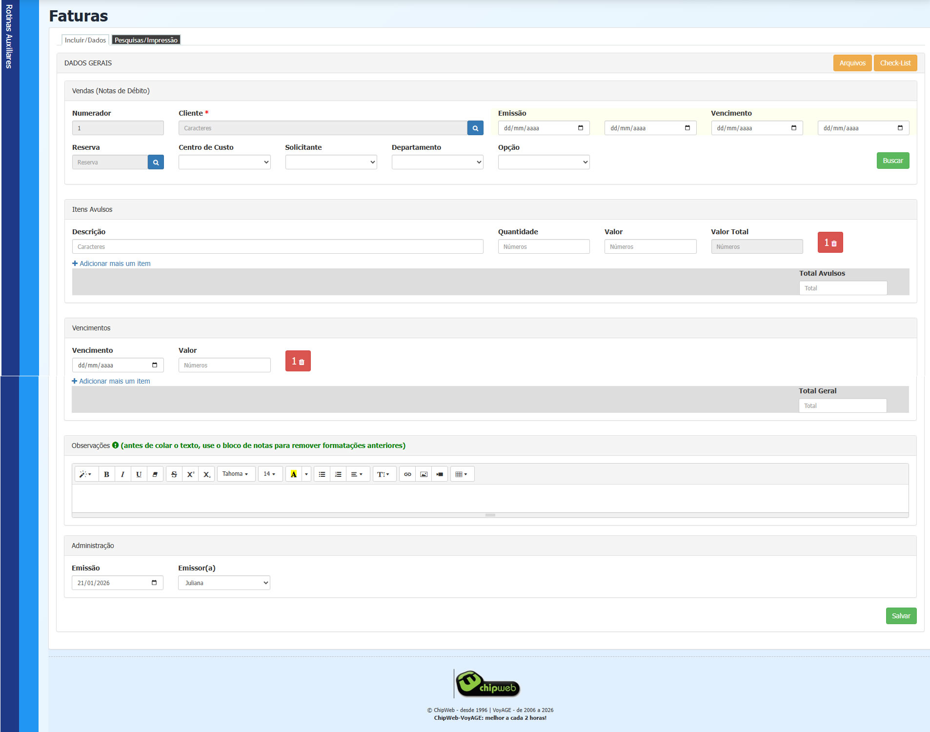
Task: Click the Descrição text input field
Action: pyautogui.click(x=278, y=247)
